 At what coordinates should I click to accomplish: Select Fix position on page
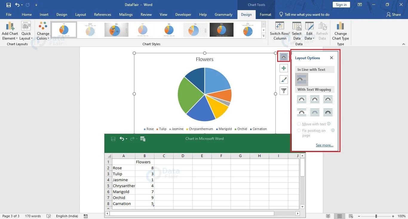(299, 130)
